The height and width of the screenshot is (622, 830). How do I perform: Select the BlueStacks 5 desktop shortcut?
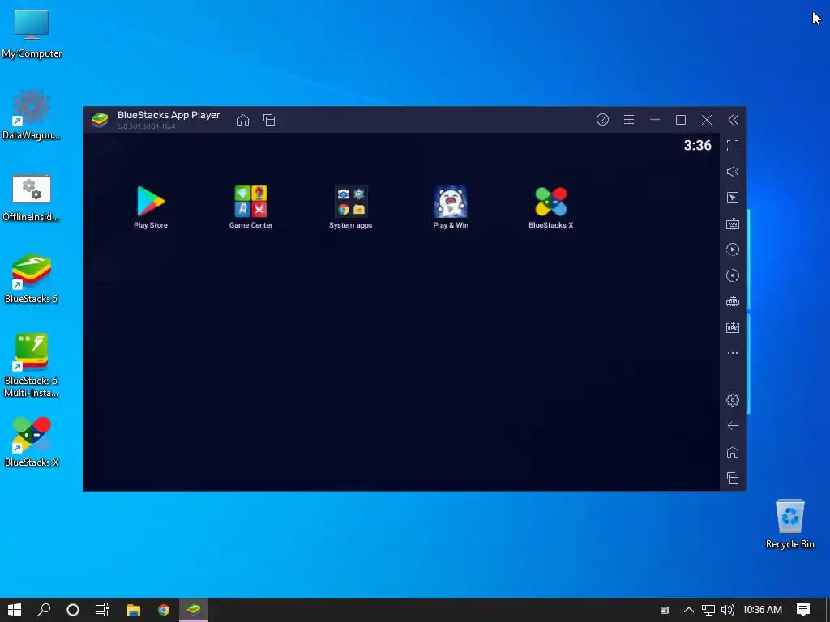point(32,279)
